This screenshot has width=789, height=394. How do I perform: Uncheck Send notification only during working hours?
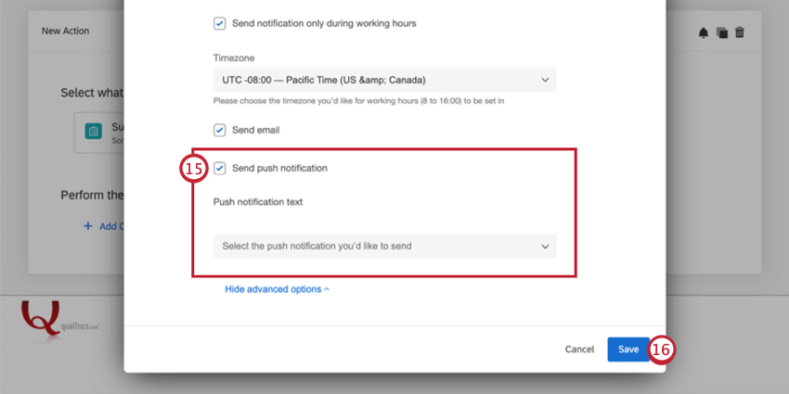coord(219,23)
